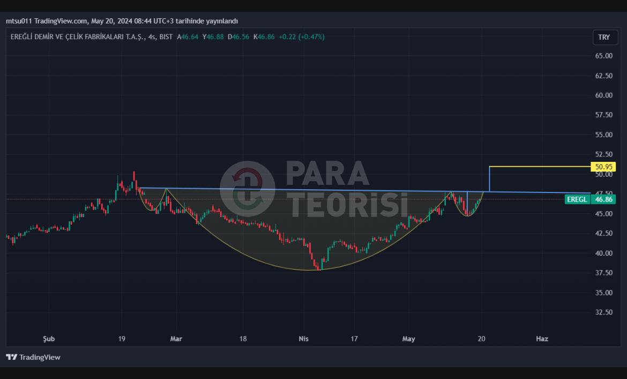The height and width of the screenshot is (379, 627).
Task: Click the mtsu011 TradingView.com publication header text
Action: pyautogui.click(x=122, y=21)
